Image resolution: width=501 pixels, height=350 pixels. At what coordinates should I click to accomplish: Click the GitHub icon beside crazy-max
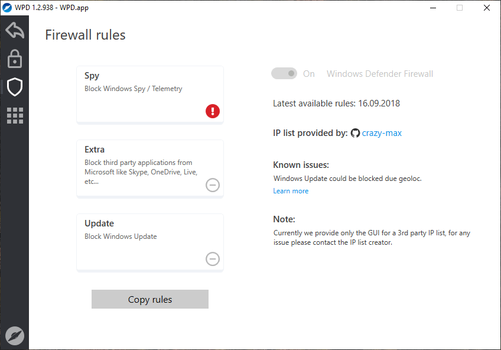(x=355, y=133)
